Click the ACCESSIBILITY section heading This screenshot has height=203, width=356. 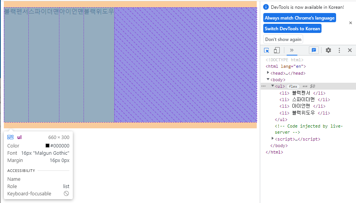coord(21,170)
